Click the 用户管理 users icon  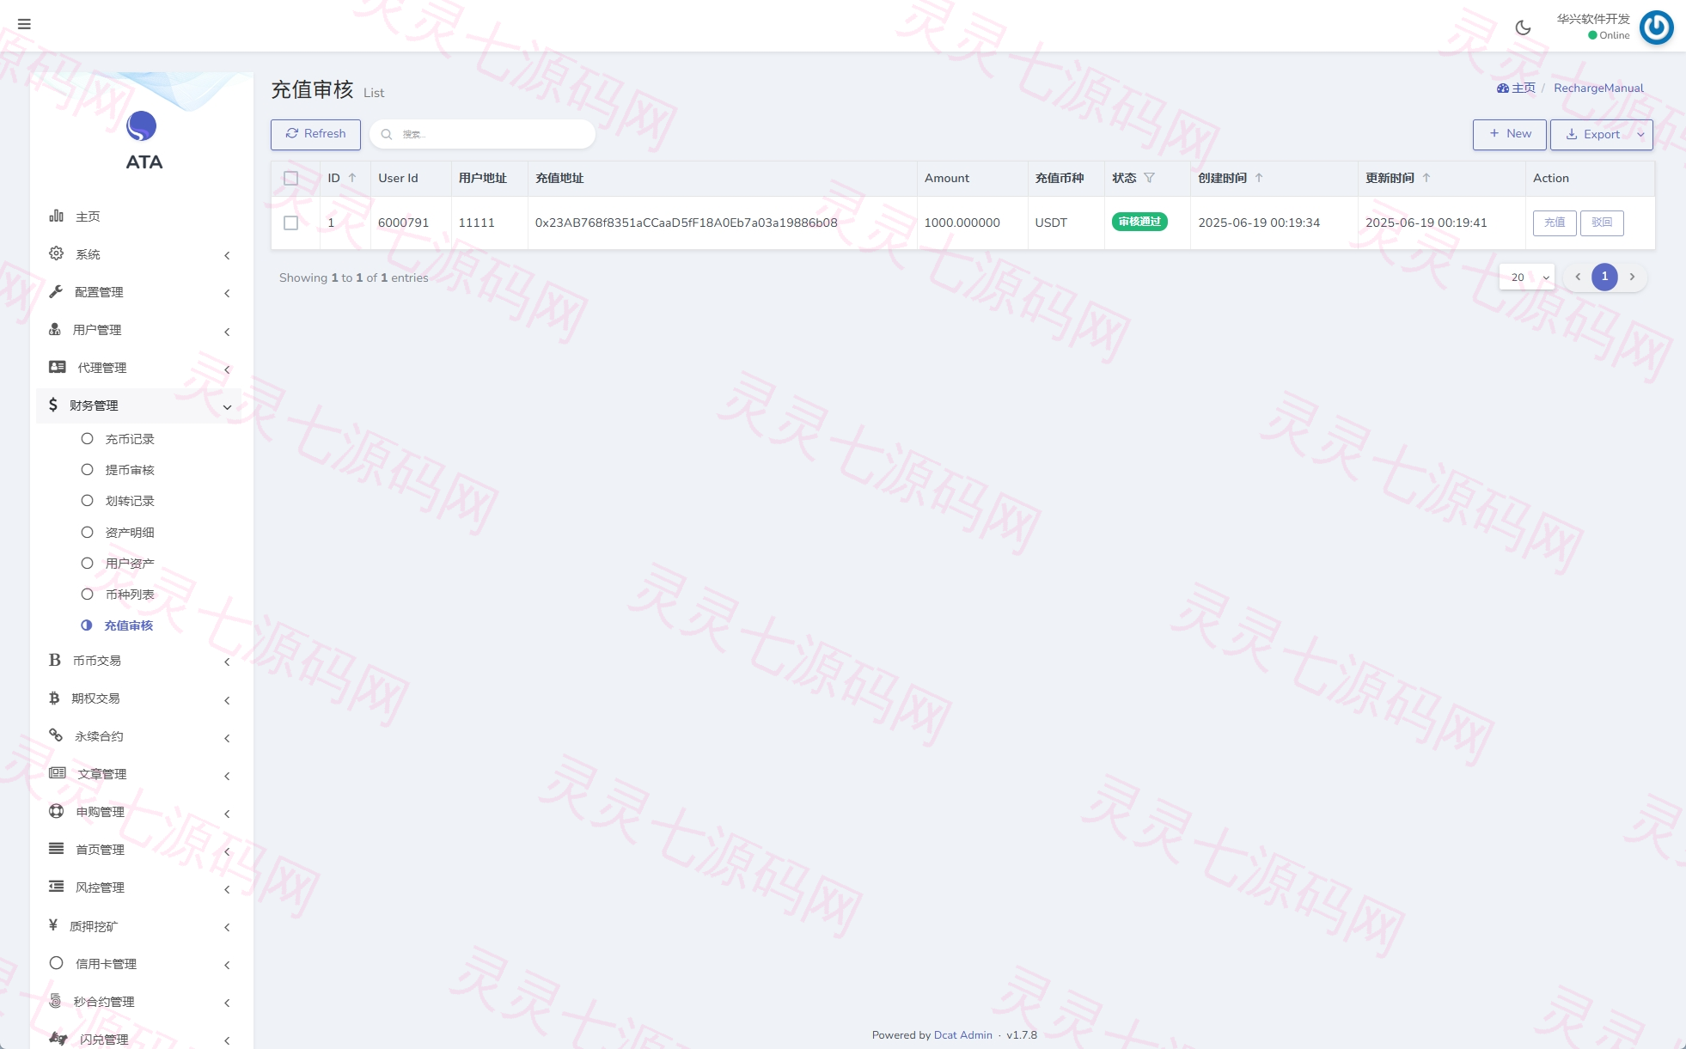pos(55,329)
